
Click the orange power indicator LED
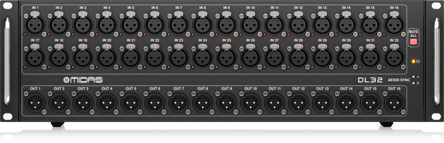(x=413, y=61)
